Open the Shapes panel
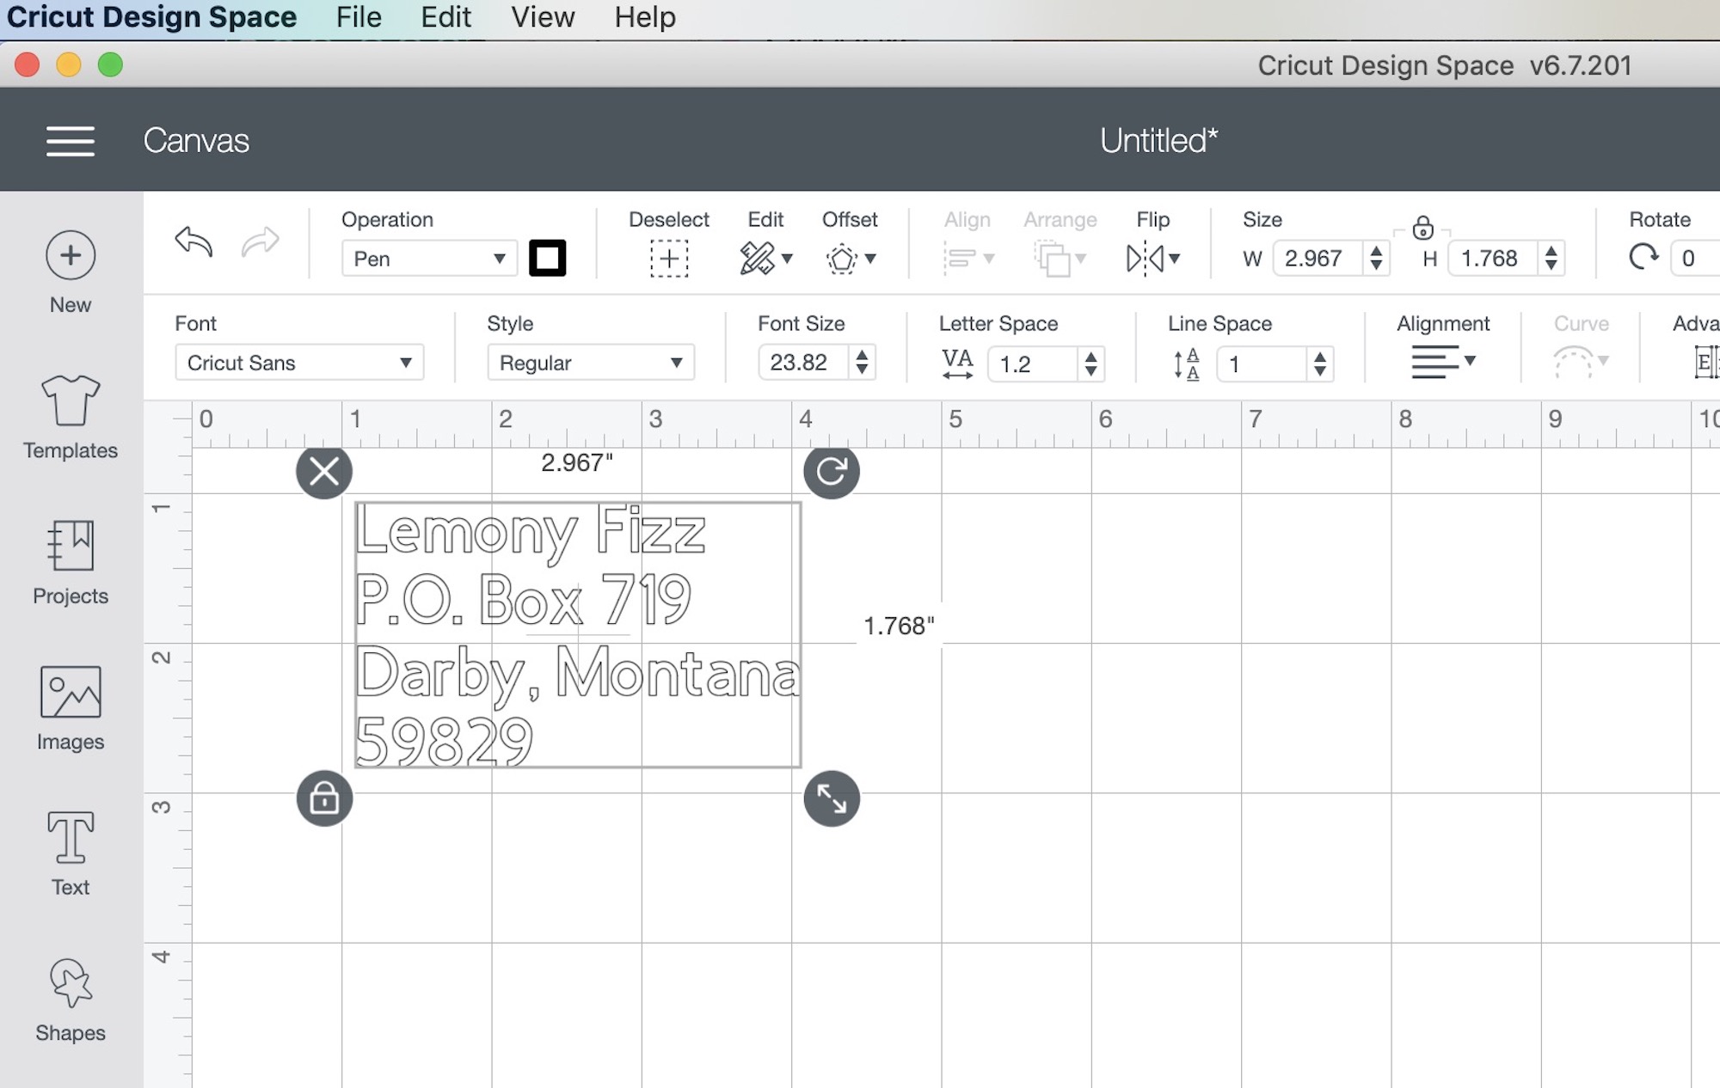1720x1088 pixels. 71,982
